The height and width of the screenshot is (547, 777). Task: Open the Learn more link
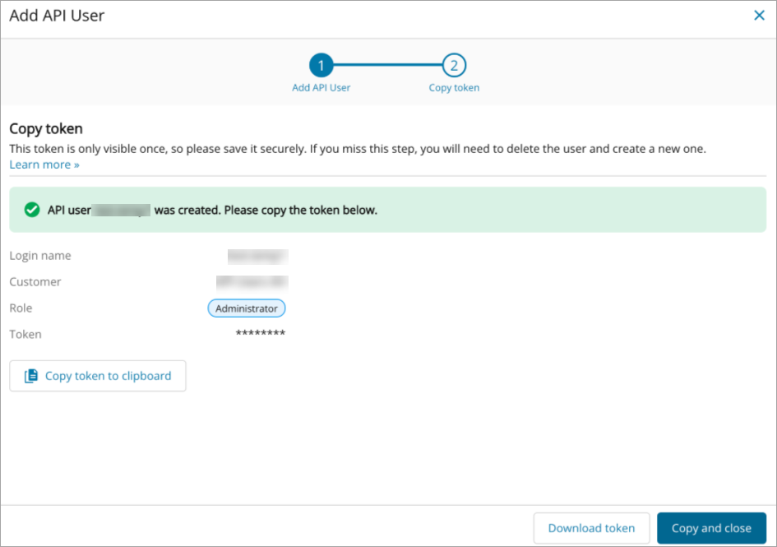[44, 165]
